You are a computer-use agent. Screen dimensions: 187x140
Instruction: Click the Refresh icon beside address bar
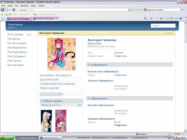[x=137, y=10]
